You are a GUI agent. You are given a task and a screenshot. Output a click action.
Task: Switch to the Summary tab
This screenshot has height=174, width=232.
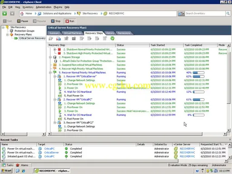54,33
